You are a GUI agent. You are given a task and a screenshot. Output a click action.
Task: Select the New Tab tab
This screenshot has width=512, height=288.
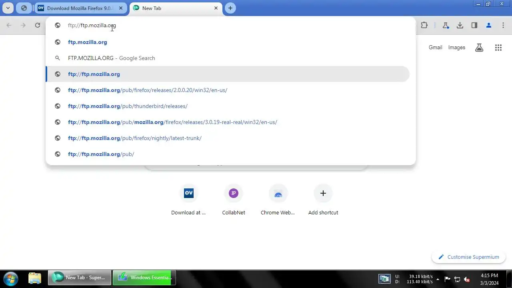click(172, 8)
